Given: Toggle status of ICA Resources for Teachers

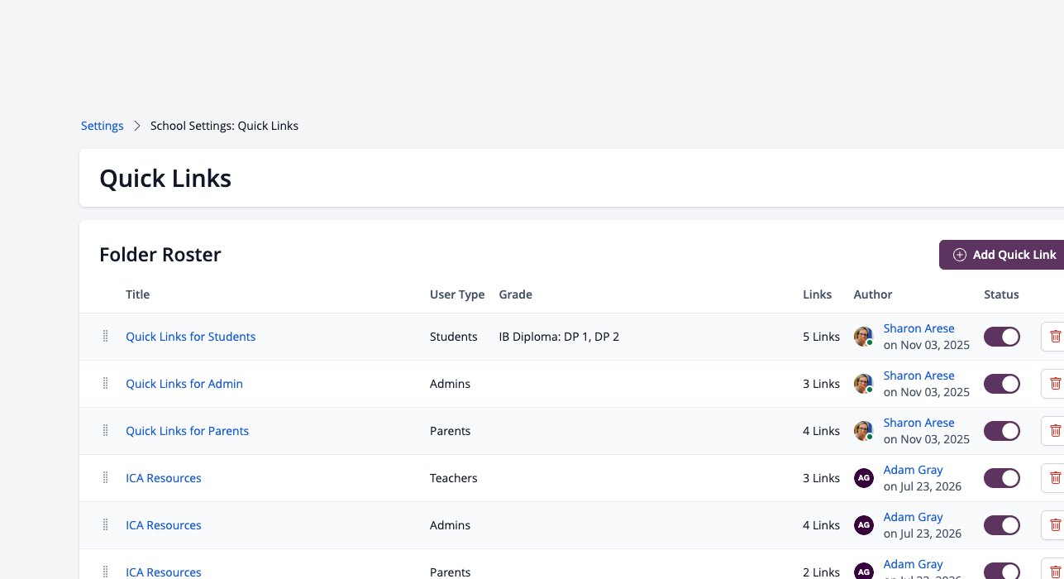Looking at the screenshot, I should pos(1002,478).
